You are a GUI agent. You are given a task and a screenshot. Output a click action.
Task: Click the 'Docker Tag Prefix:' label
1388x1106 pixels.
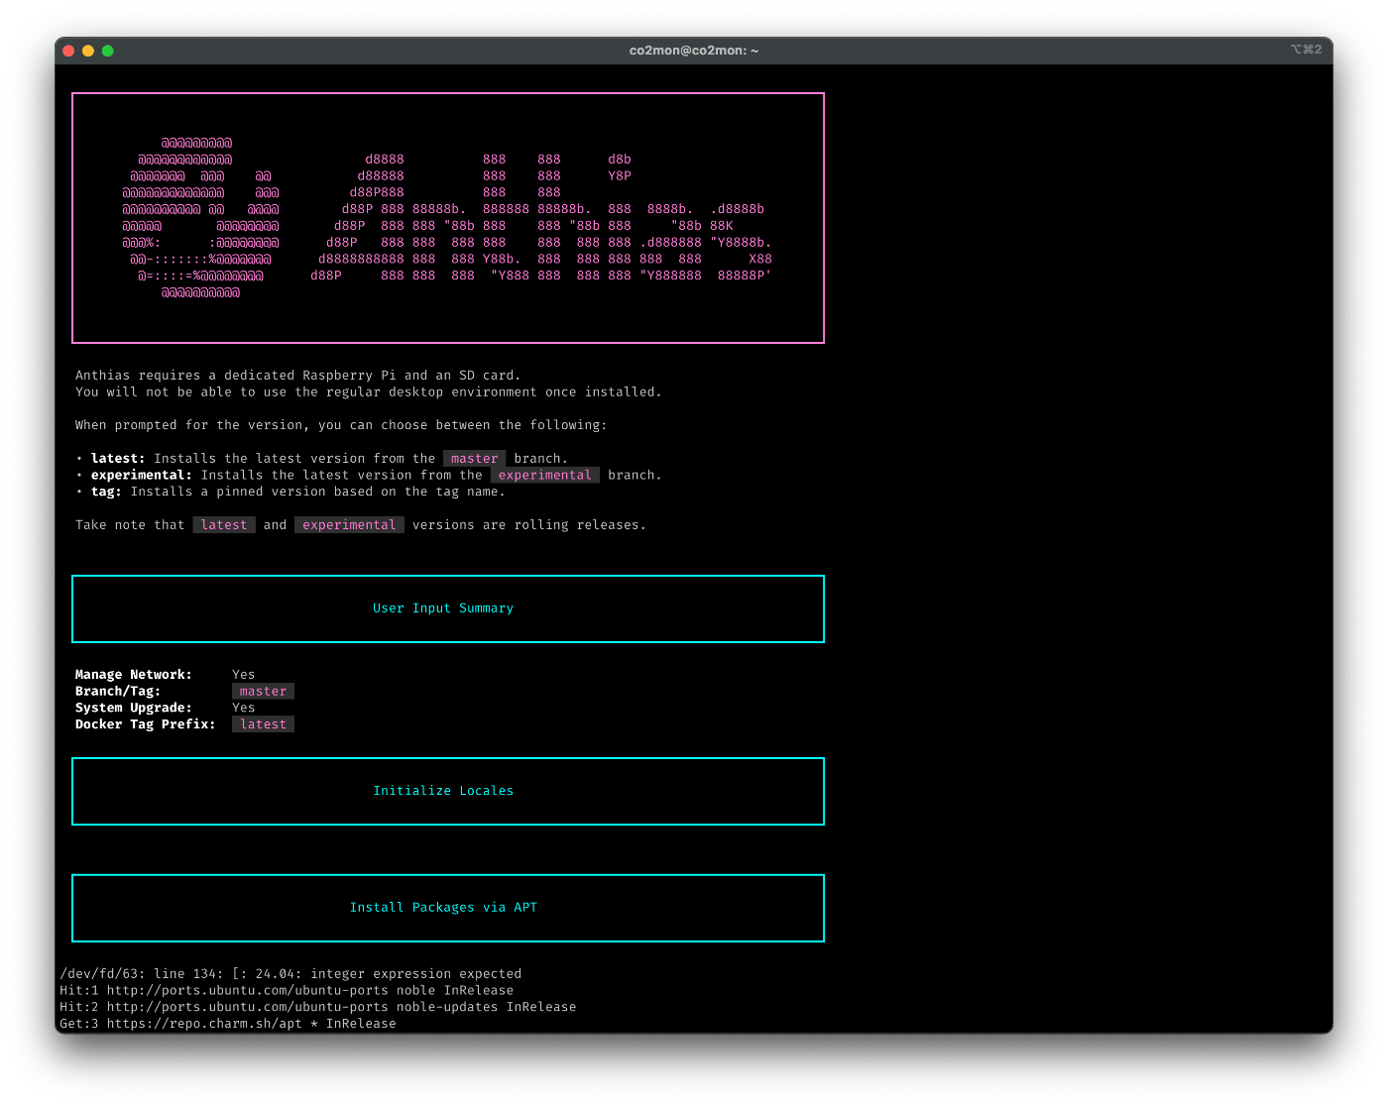[146, 724]
